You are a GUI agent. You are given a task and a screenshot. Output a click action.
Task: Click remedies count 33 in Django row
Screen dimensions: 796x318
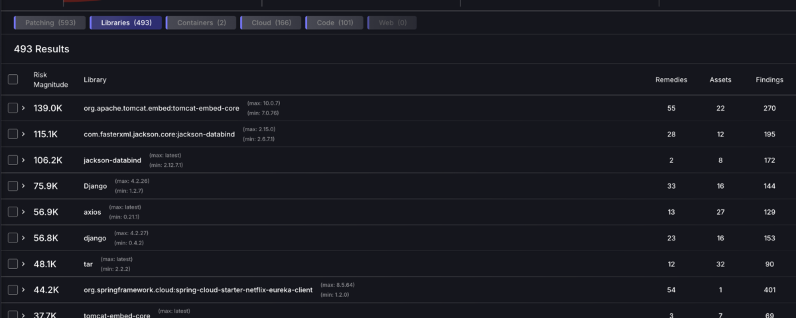pyautogui.click(x=671, y=185)
